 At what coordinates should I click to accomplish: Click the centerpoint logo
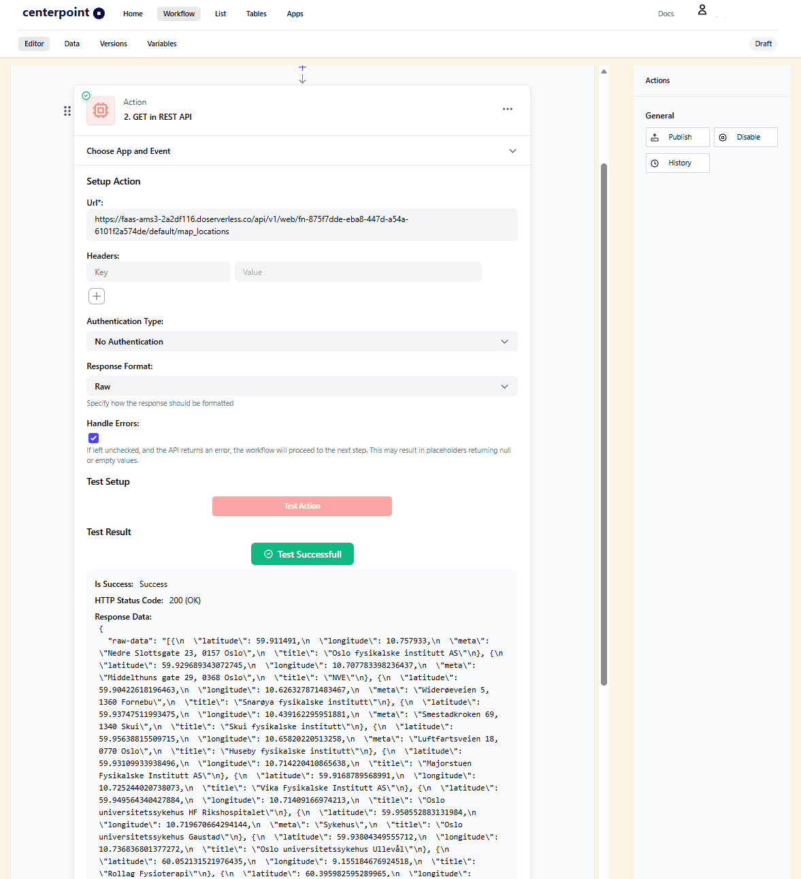click(63, 13)
